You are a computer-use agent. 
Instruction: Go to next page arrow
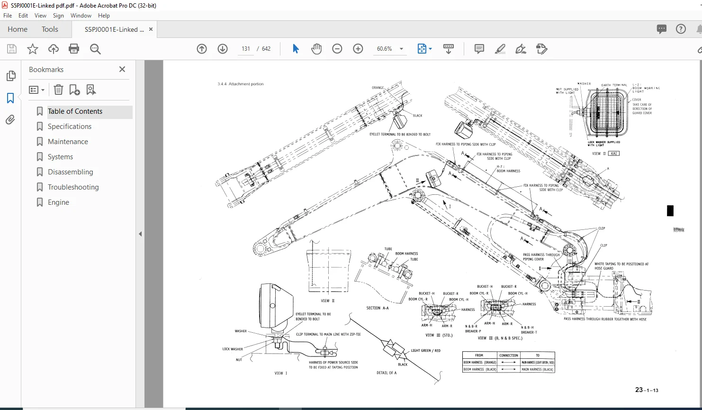tap(223, 49)
